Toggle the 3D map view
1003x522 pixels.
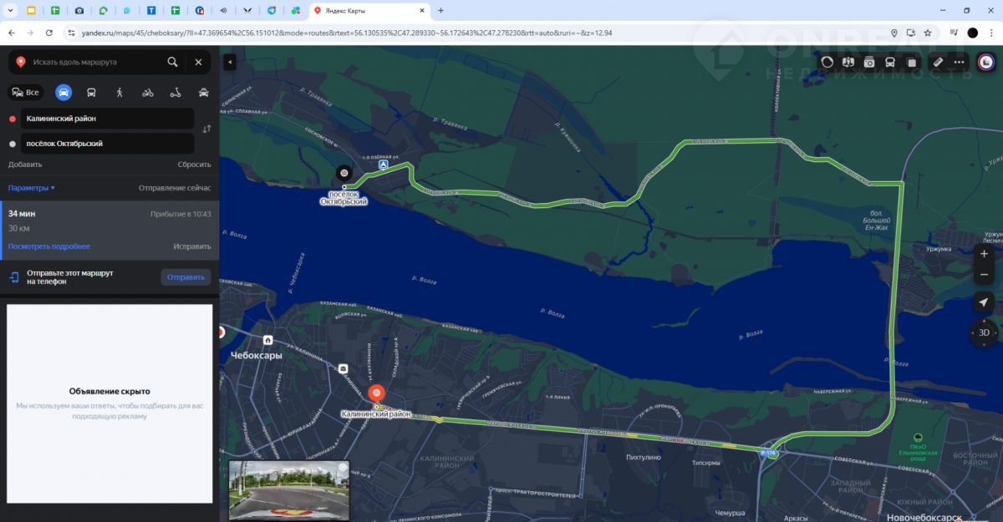tap(984, 332)
